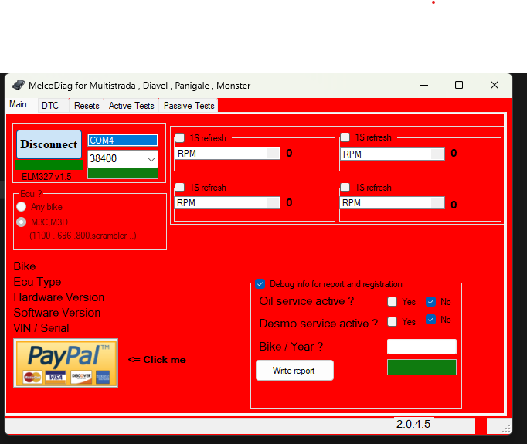Switch to the Main tab

coord(18,104)
